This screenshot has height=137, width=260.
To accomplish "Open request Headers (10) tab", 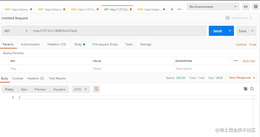I will tap(56, 44).
